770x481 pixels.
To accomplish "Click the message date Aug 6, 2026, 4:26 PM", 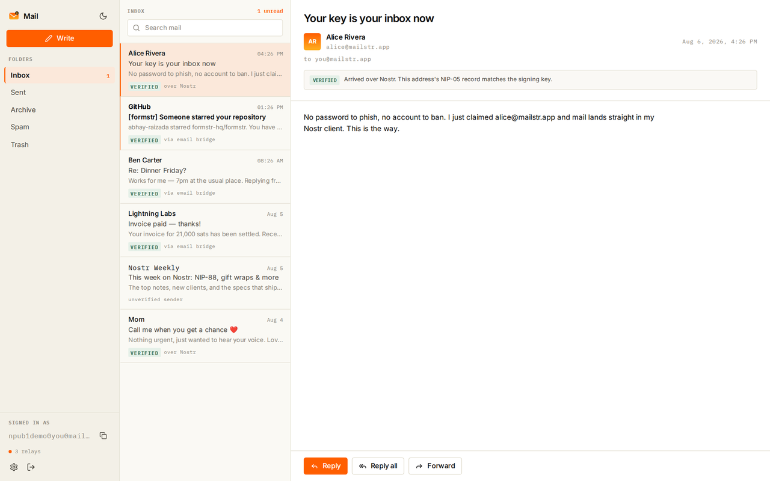I will click(719, 41).
